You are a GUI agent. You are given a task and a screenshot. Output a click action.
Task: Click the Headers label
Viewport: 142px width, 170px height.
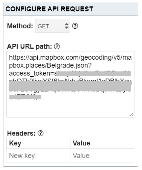(x=21, y=133)
